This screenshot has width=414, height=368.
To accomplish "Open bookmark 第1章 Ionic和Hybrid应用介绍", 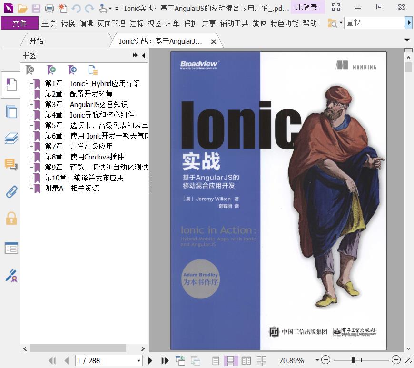I will (x=92, y=84).
